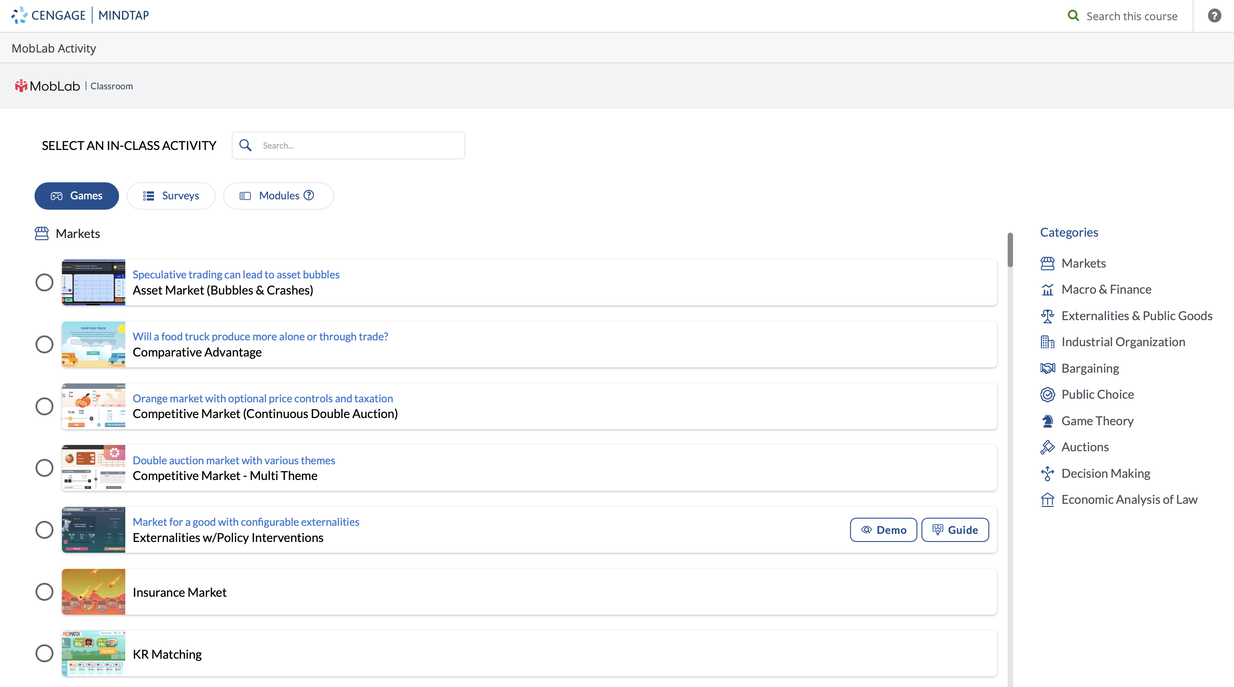Click the Macro & Finance chart icon

1047,289
